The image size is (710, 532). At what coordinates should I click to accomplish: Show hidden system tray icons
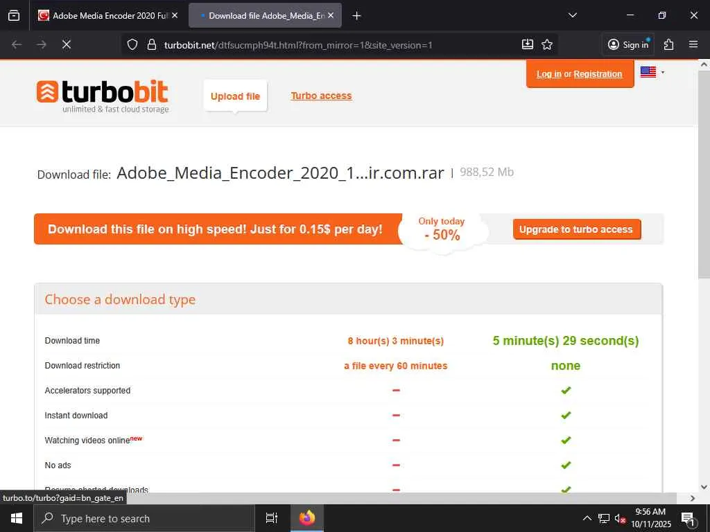pos(587,518)
